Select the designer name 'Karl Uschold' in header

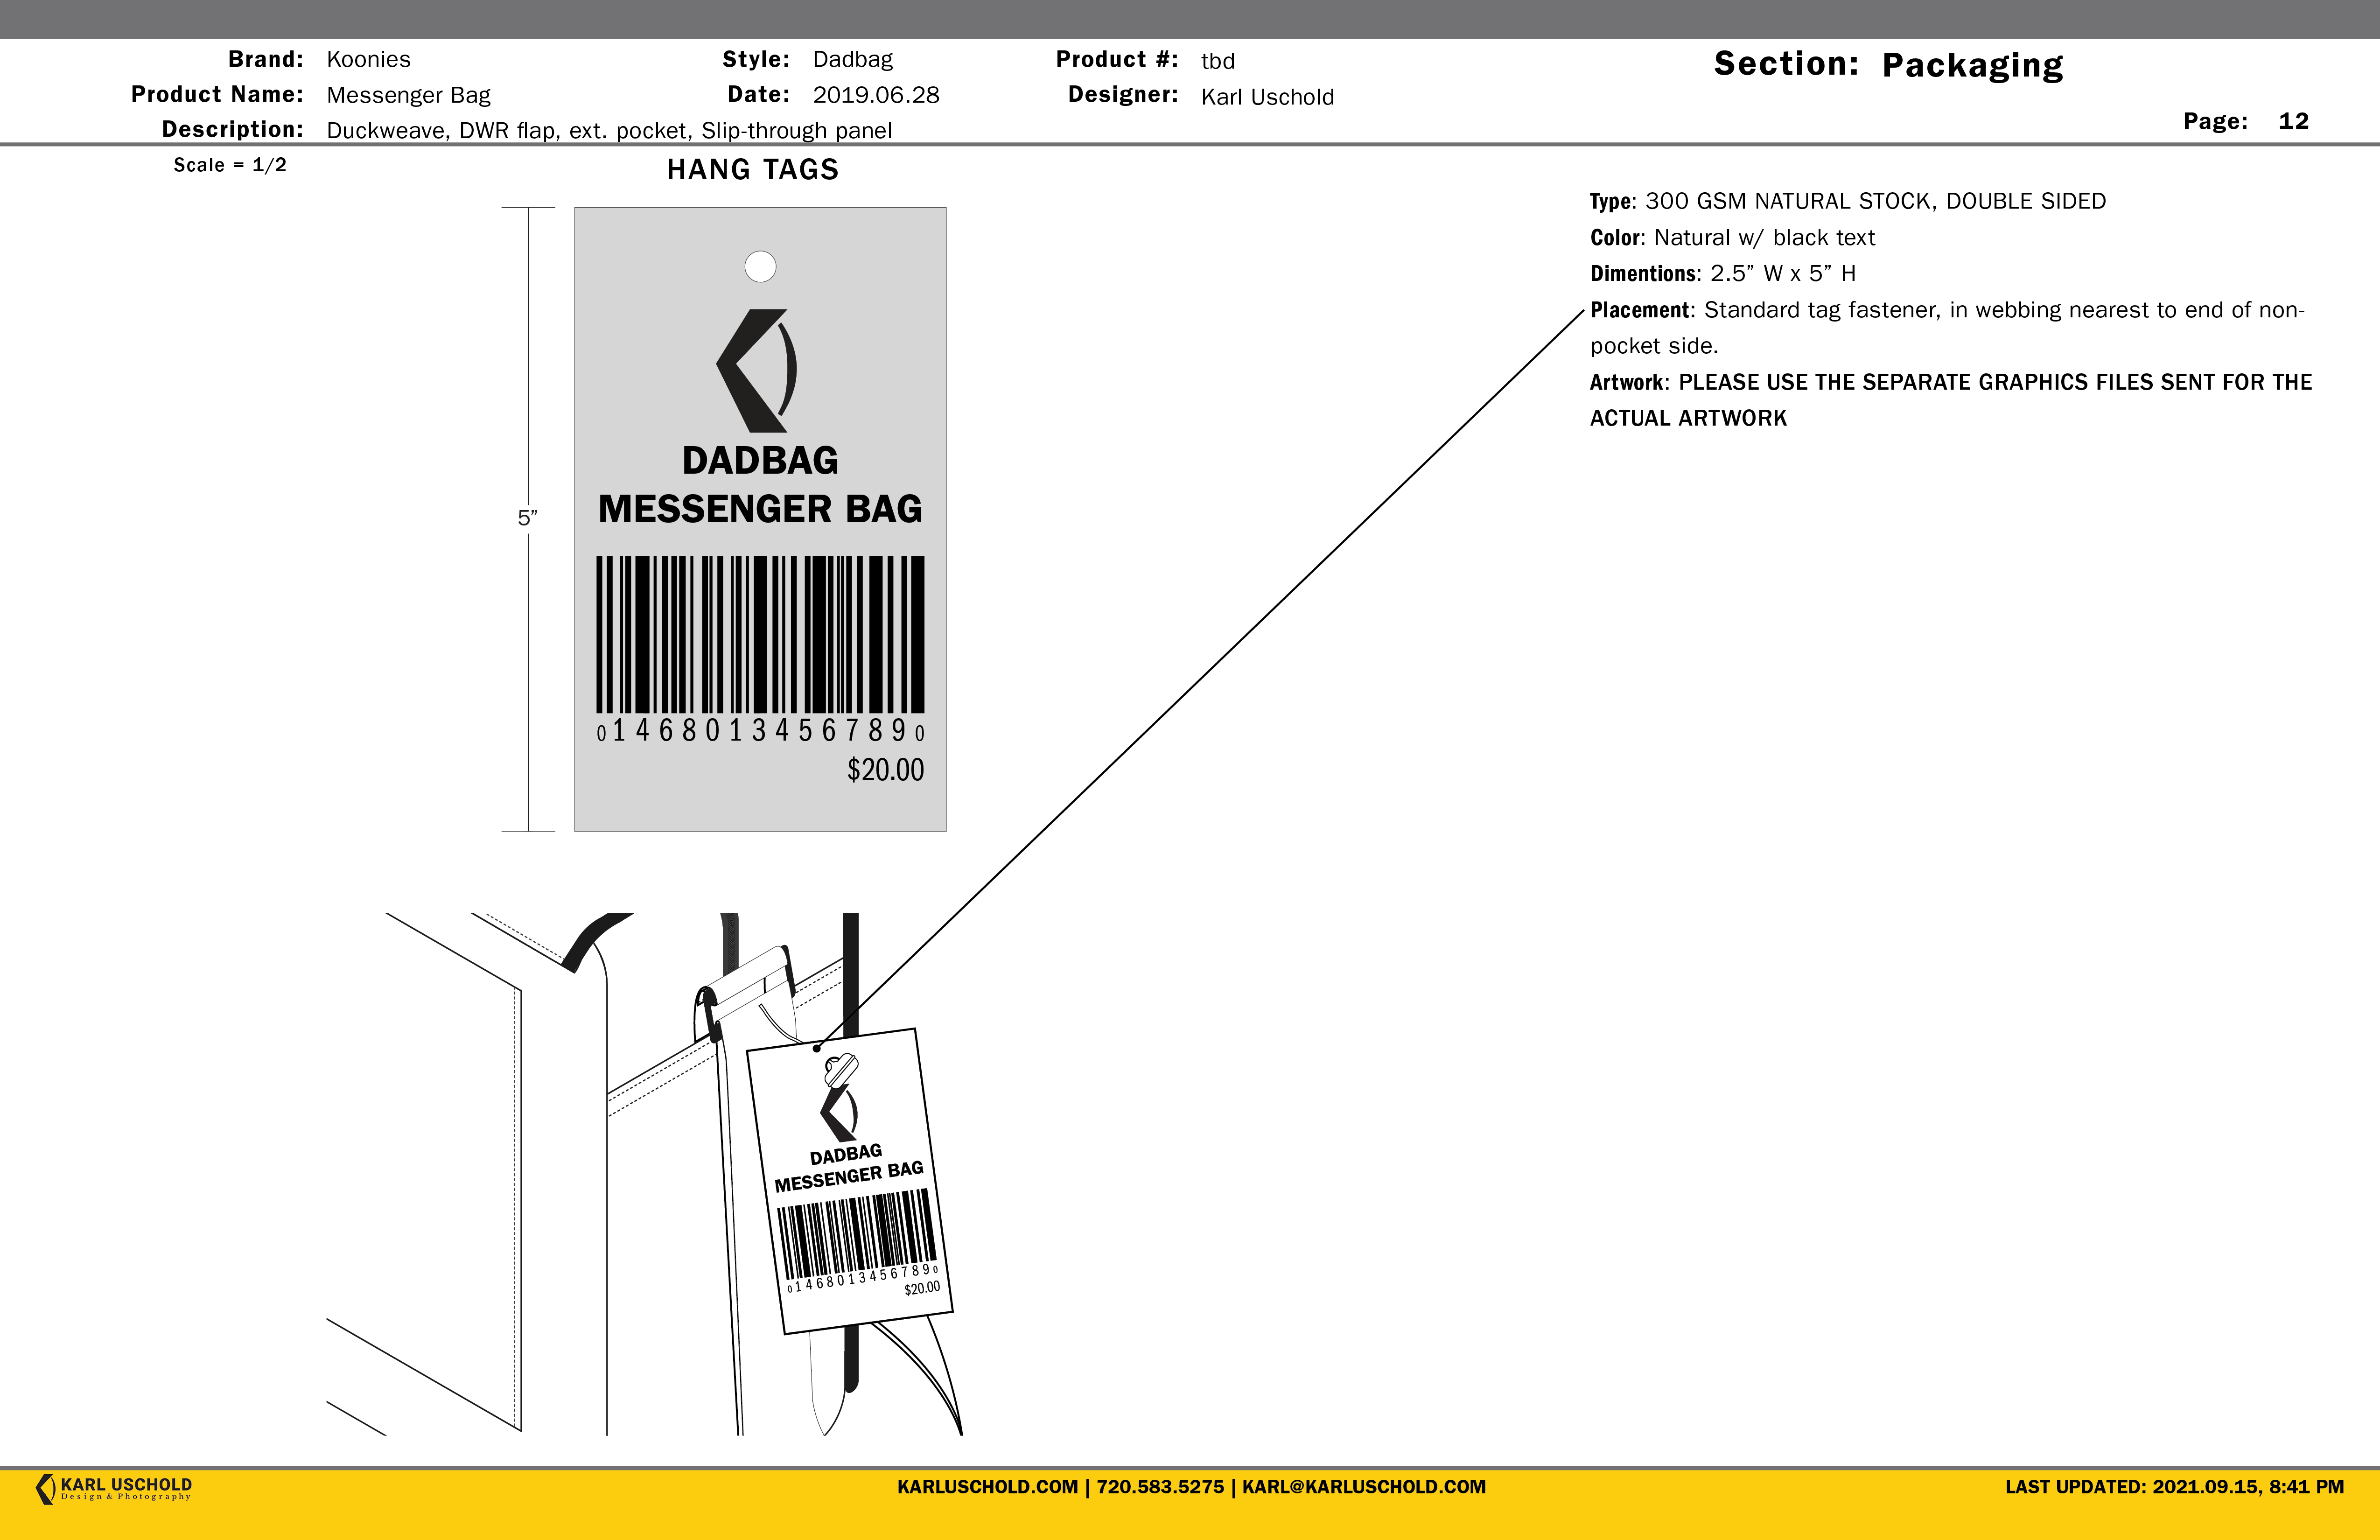tap(1267, 97)
